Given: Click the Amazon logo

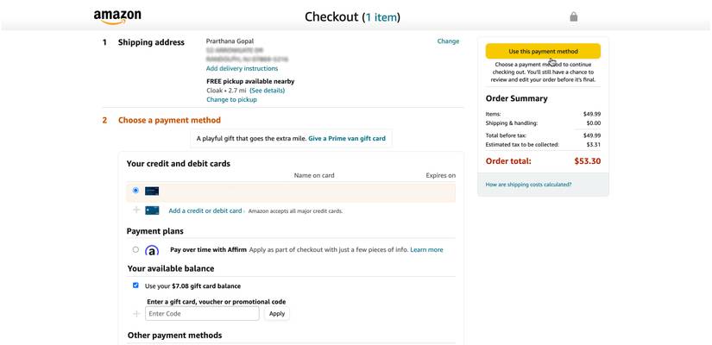Looking at the screenshot, I should pos(117,16).
